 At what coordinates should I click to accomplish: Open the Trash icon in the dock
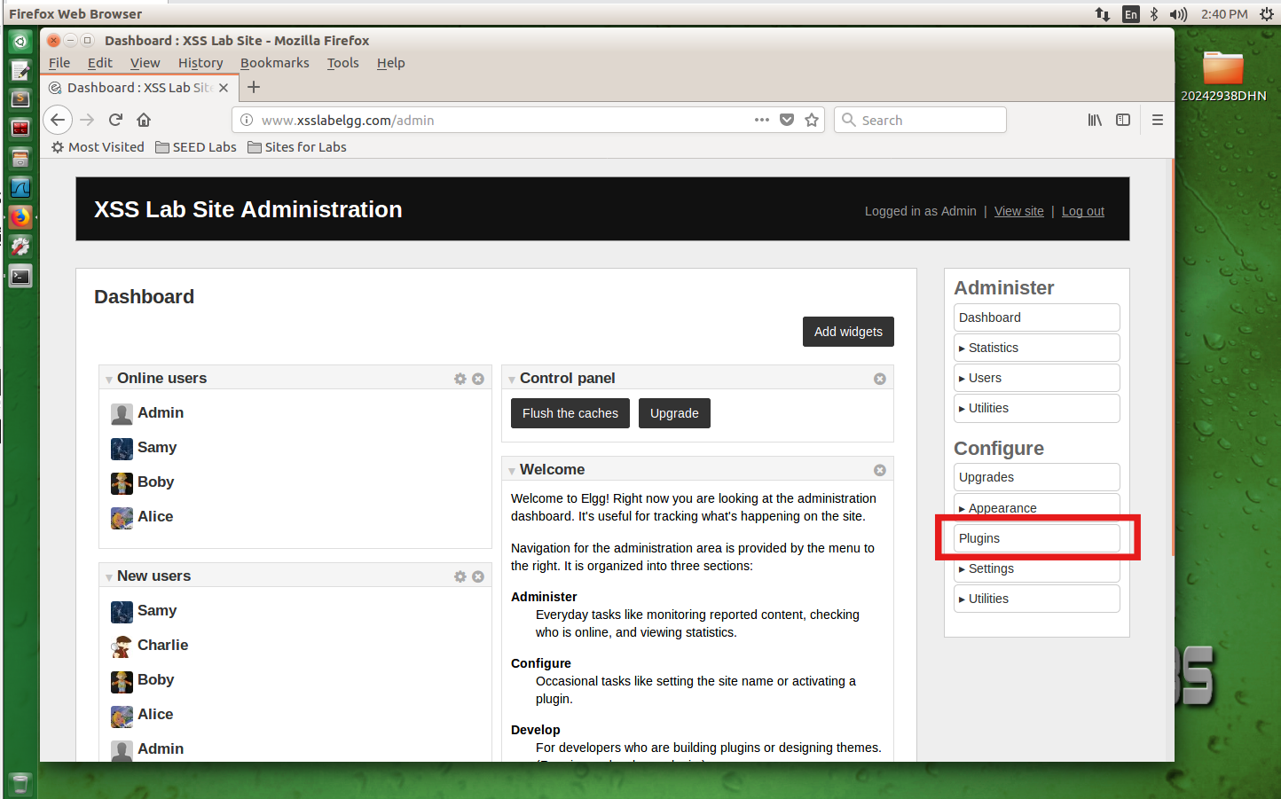coord(20,784)
